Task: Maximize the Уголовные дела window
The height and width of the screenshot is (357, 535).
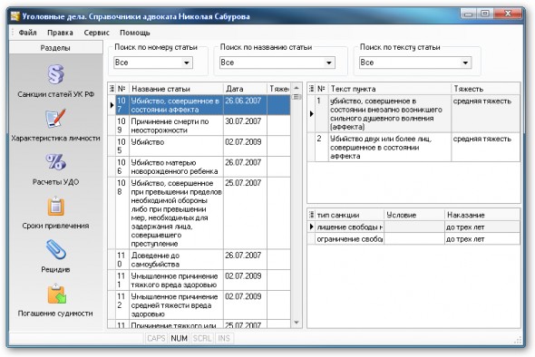Action: coord(484,14)
